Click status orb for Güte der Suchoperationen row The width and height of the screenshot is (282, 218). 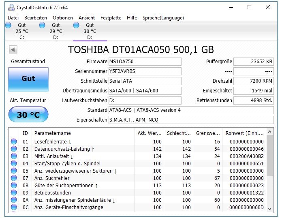(14, 185)
